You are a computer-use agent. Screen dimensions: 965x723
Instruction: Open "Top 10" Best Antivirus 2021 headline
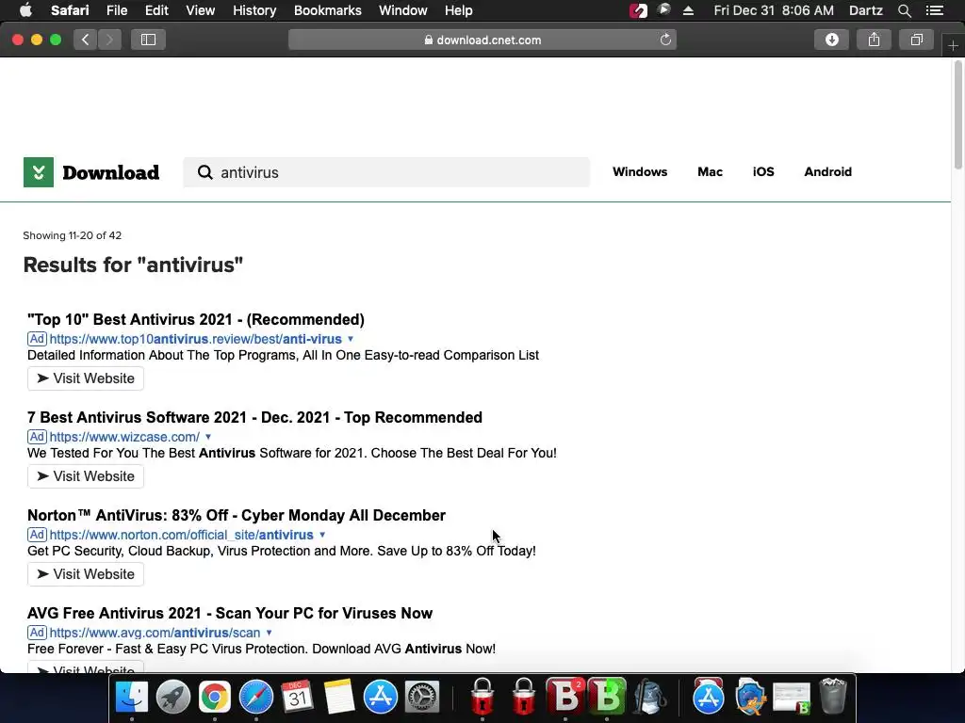tap(196, 320)
